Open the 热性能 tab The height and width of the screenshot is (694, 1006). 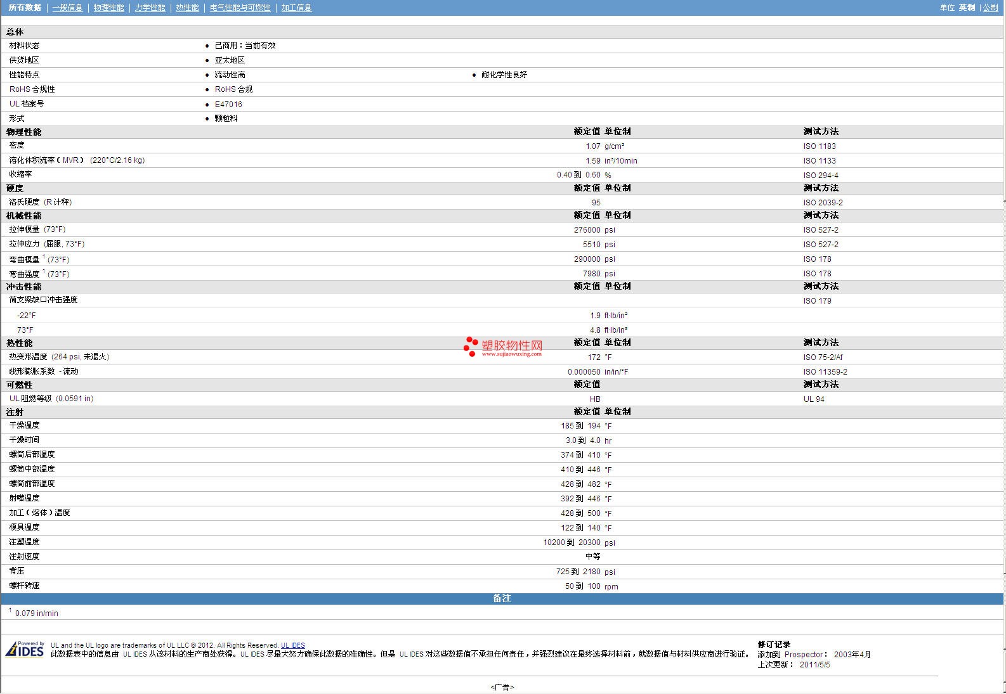[187, 8]
